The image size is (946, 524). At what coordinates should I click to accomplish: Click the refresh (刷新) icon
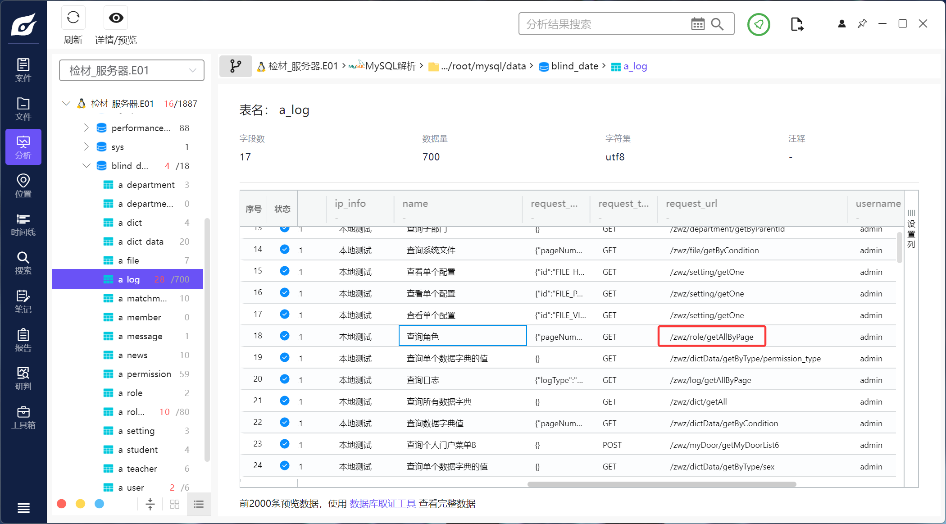pos(73,18)
